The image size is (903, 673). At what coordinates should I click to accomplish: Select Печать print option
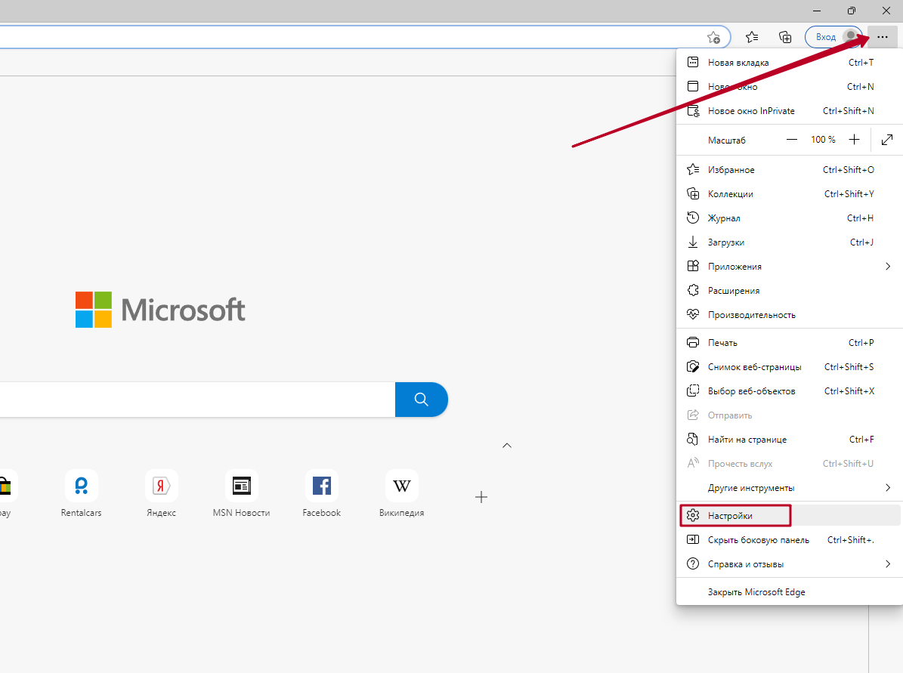pyautogui.click(x=789, y=343)
